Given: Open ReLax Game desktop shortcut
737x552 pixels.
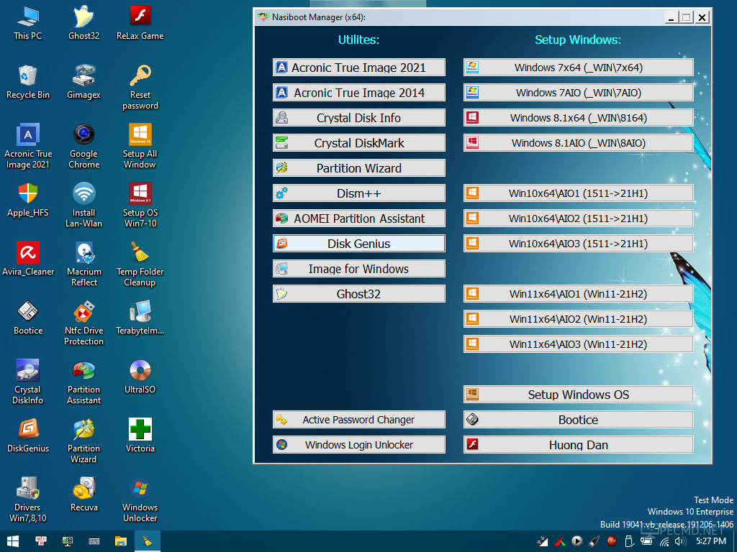Looking at the screenshot, I should tap(140, 22).
